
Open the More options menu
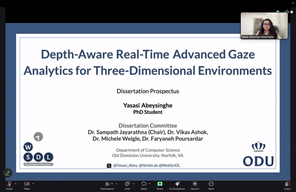pyautogui.click(x=211, y=185)
